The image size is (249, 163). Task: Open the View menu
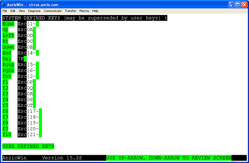point(22,11)
